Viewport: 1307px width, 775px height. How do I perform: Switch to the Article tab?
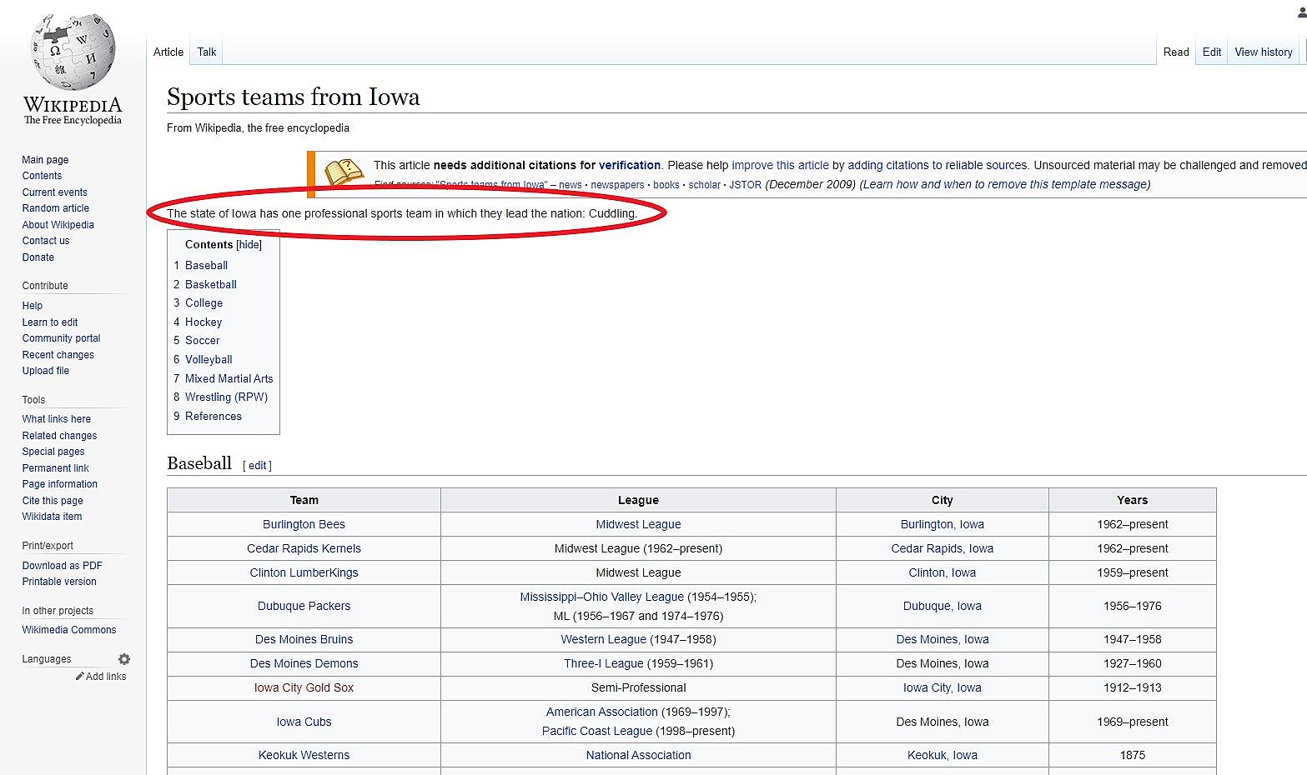[x=168, y=52]
